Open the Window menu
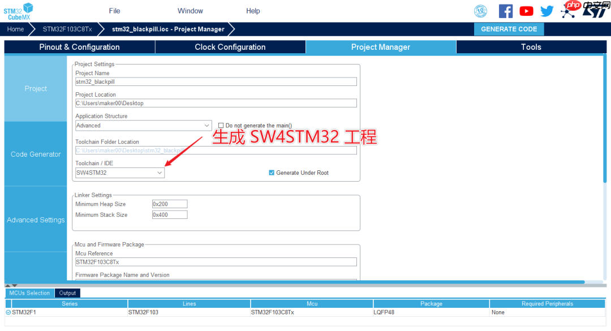Image resolution: width=611 pixels, height=331 pixels. [190, 11]
